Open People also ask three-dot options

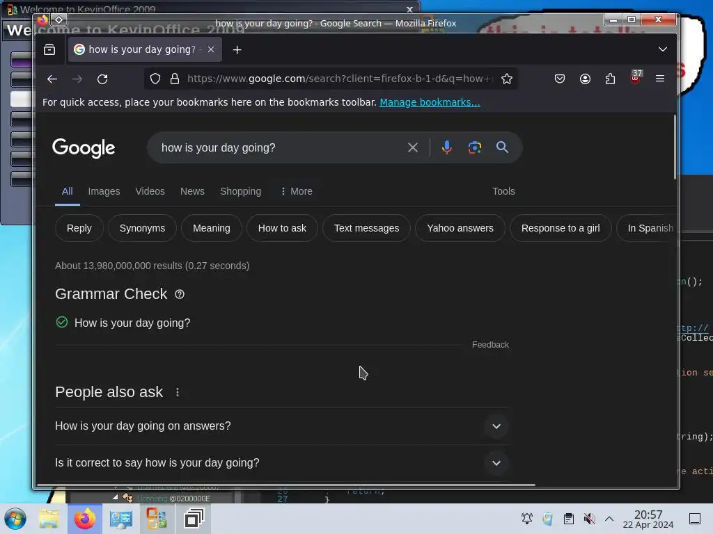point(178,392)
